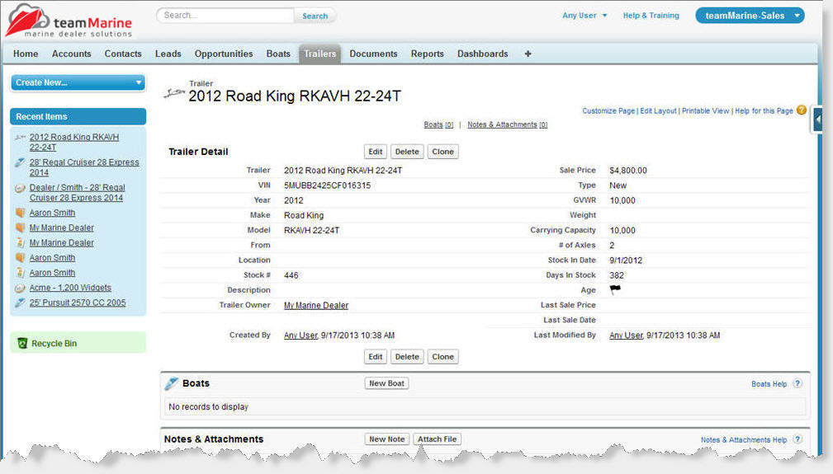
Task: Click the New Boat button
Action: (x=386, y=383)
